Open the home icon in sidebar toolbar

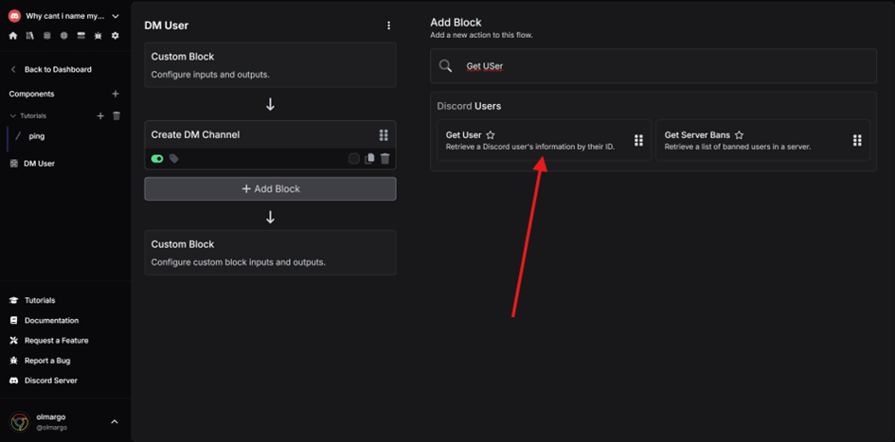(x=13, y=35)
